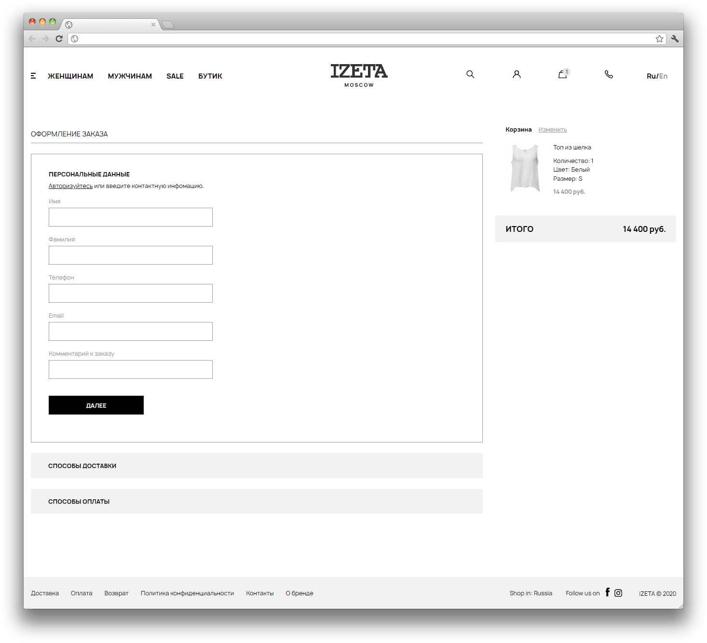Click the ДАЛЕЕ button
This screenshot has height=643, width=707.
96,405
